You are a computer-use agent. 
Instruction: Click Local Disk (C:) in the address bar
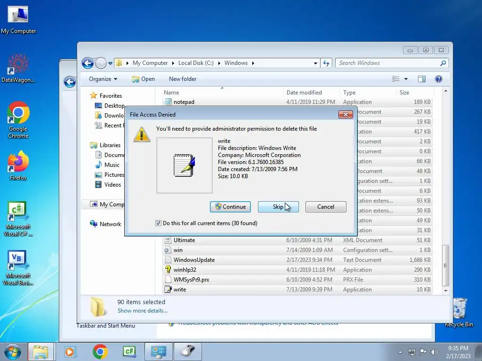click(x=196, y=63)
